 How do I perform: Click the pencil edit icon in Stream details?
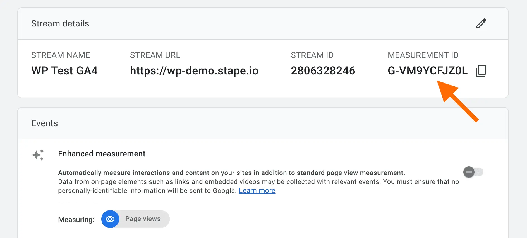click(x=481, y=23)
